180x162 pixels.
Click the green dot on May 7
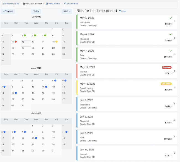(45, 36)
